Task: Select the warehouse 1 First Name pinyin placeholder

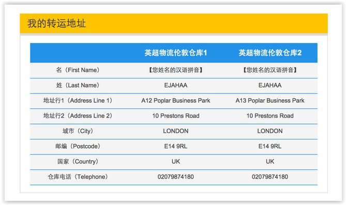Action: 176,70
